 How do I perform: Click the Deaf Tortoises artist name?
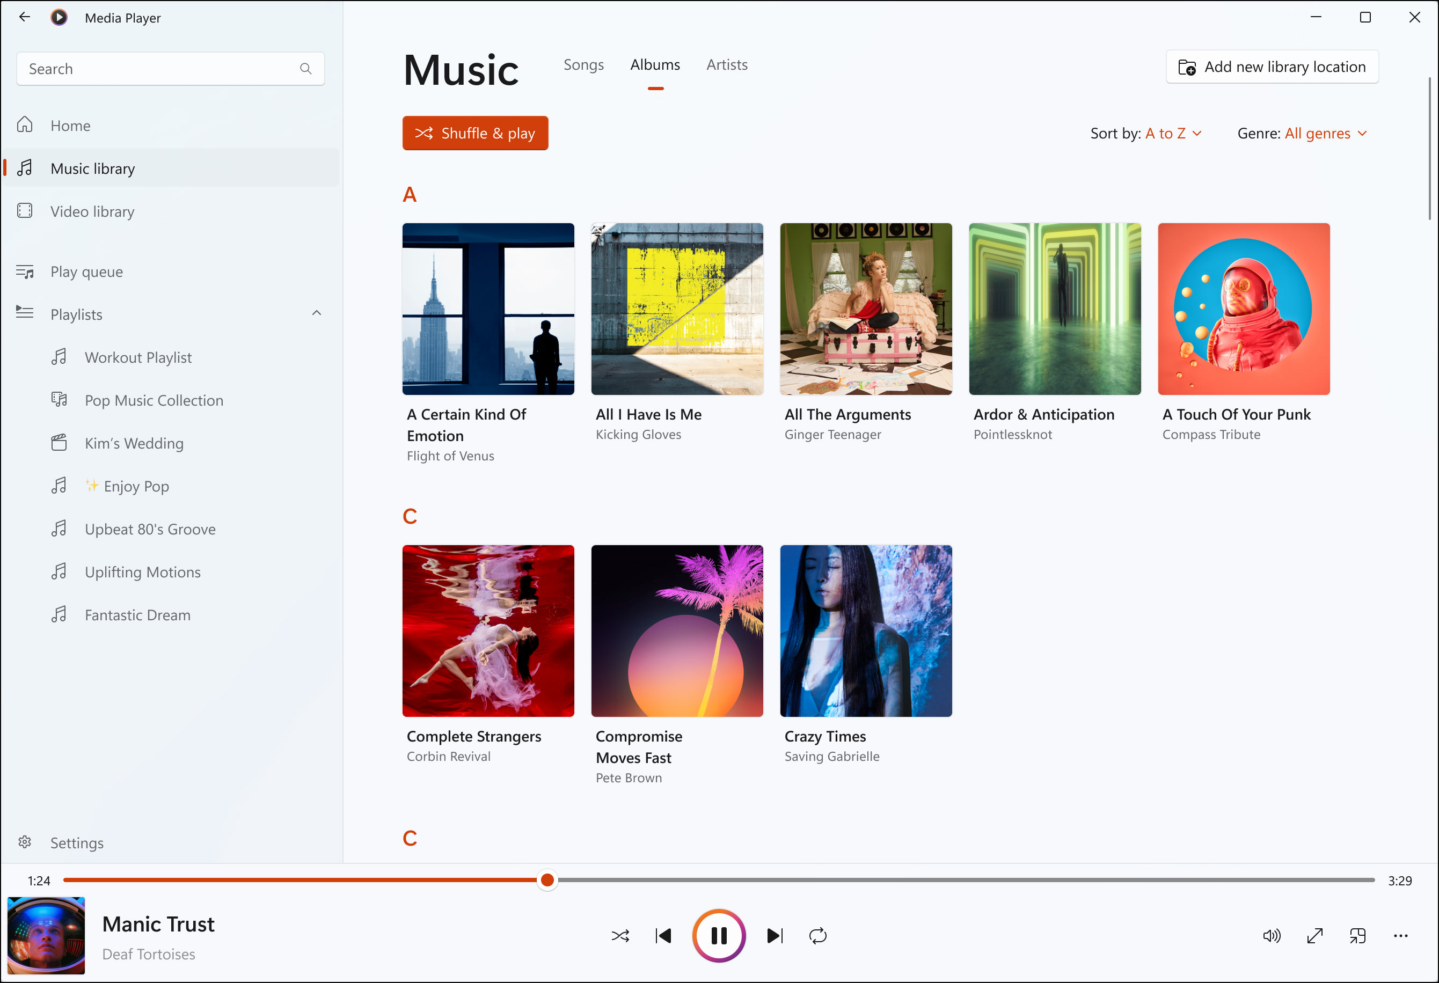click(x=149, y=955)
